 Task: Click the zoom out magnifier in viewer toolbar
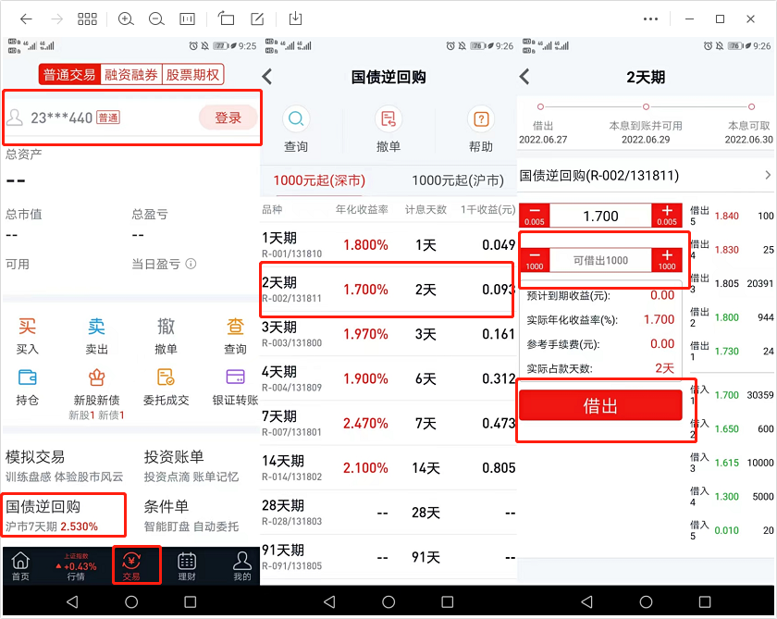(156, 19)
